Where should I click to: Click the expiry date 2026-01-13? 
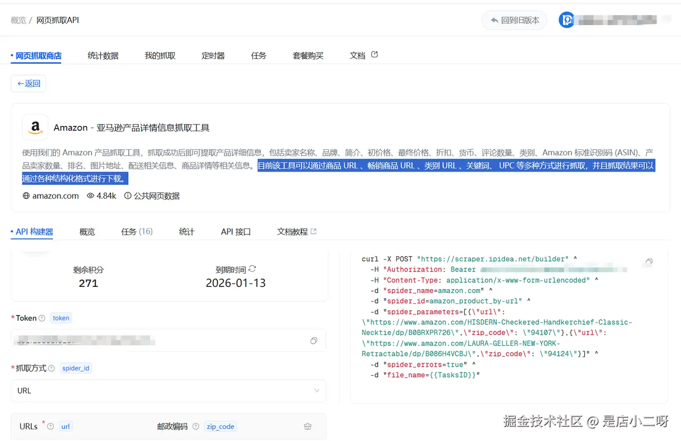click(236, 283)
